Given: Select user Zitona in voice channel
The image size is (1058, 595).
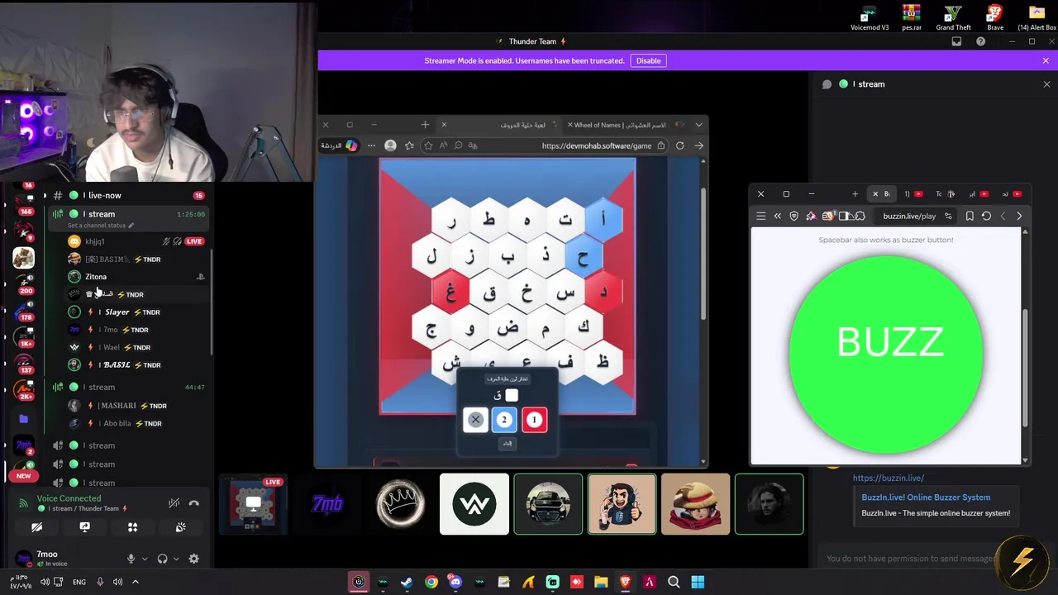Looking at the screenshot, I should click(x=96, y=277).
